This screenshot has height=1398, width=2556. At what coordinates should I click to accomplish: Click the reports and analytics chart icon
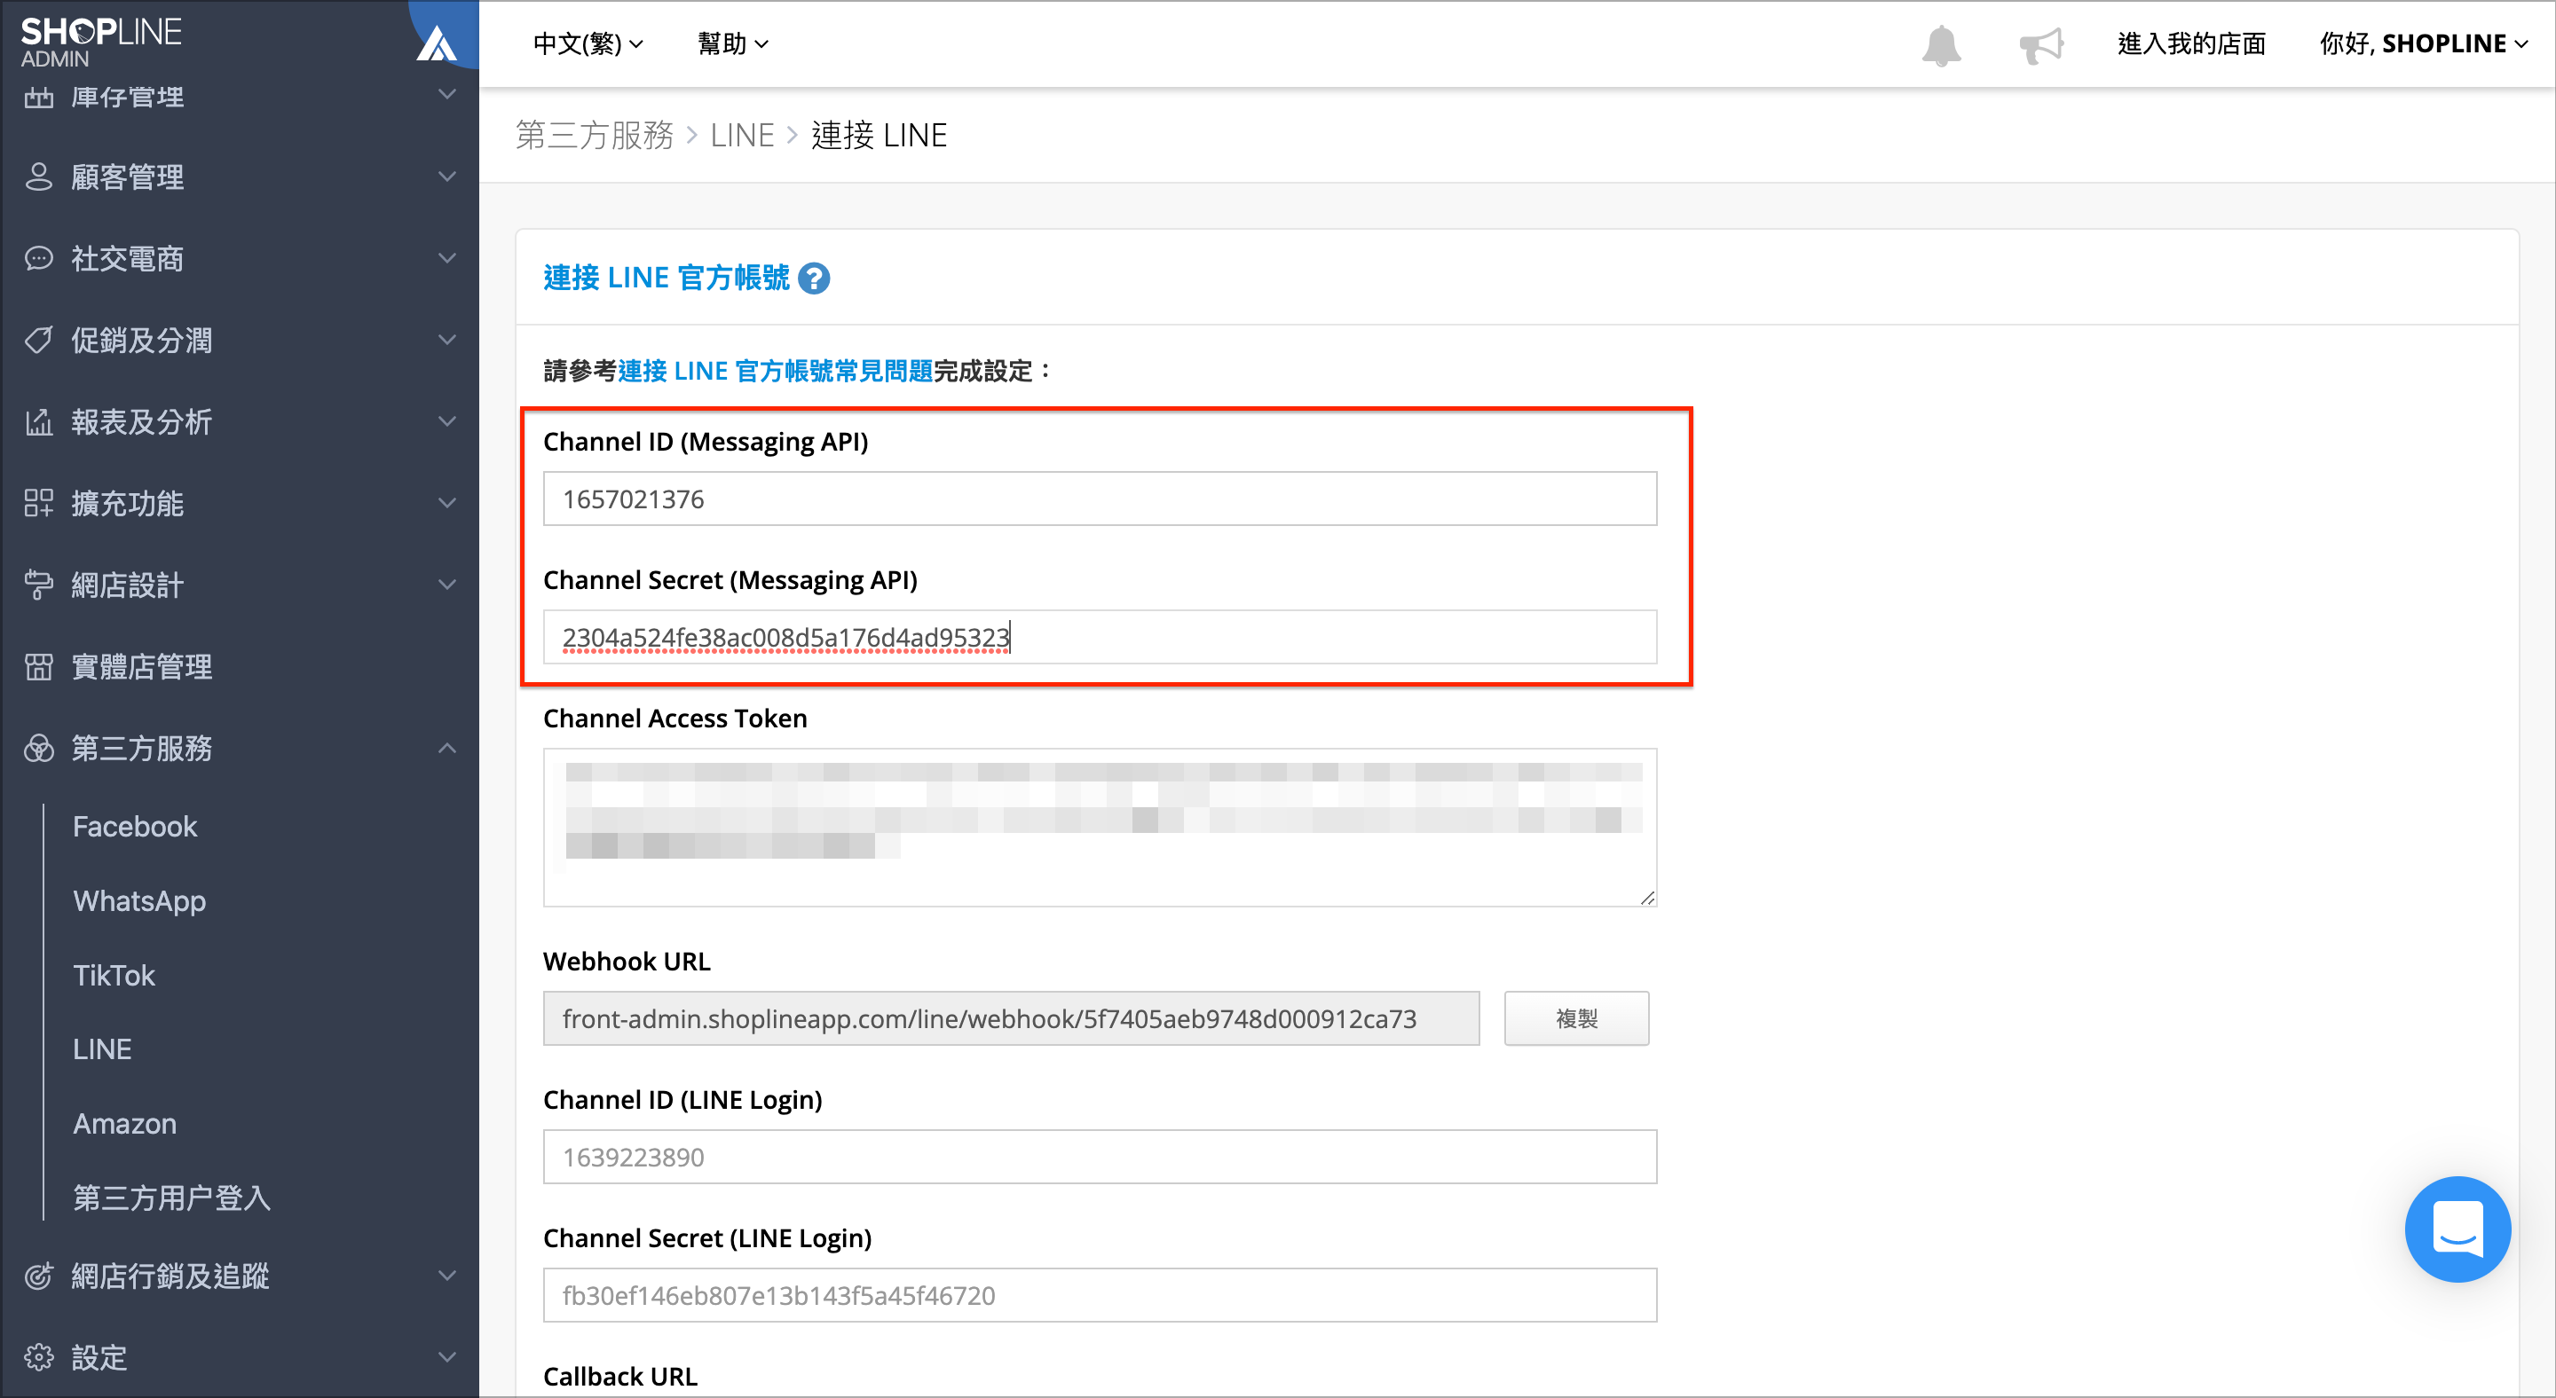[39, 421]
